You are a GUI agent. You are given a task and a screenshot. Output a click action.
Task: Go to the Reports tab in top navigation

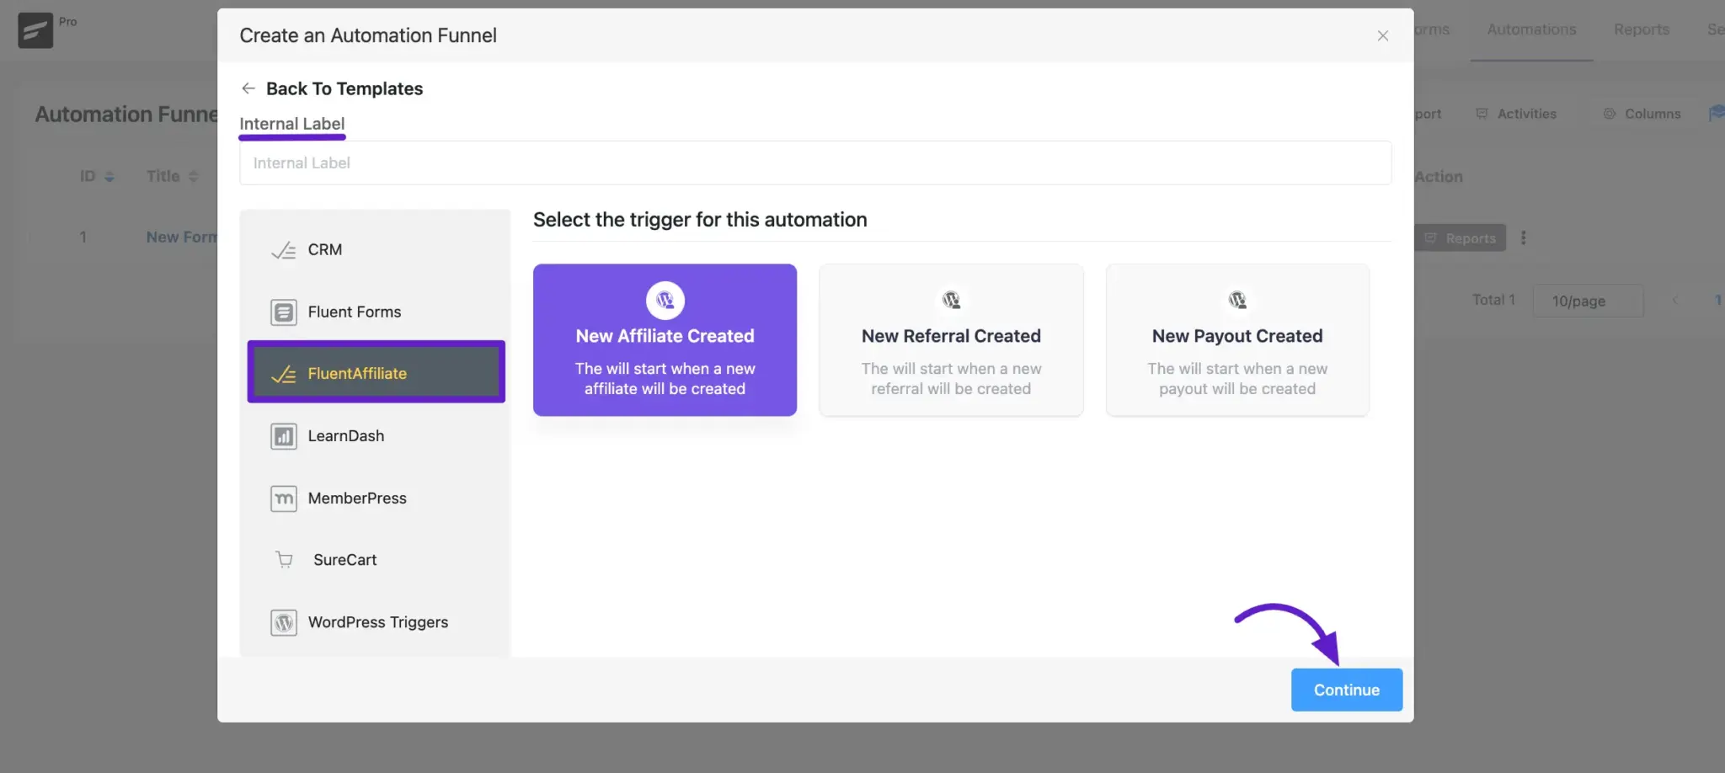tap(1641, 29)
